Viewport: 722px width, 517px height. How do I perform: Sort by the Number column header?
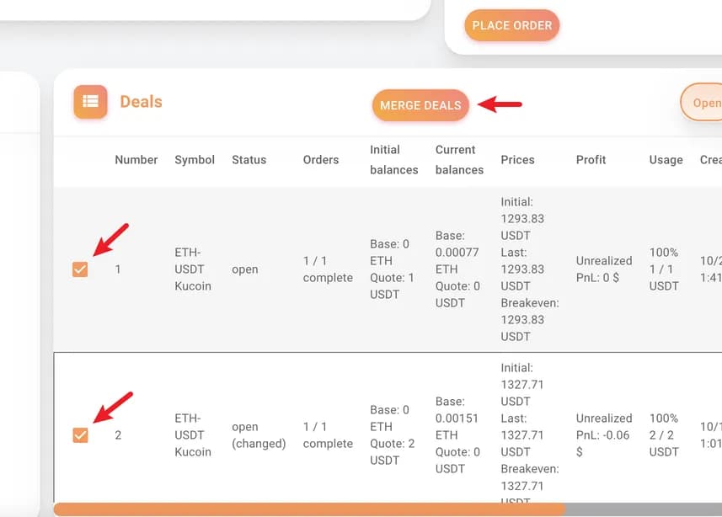coord(136,160)
